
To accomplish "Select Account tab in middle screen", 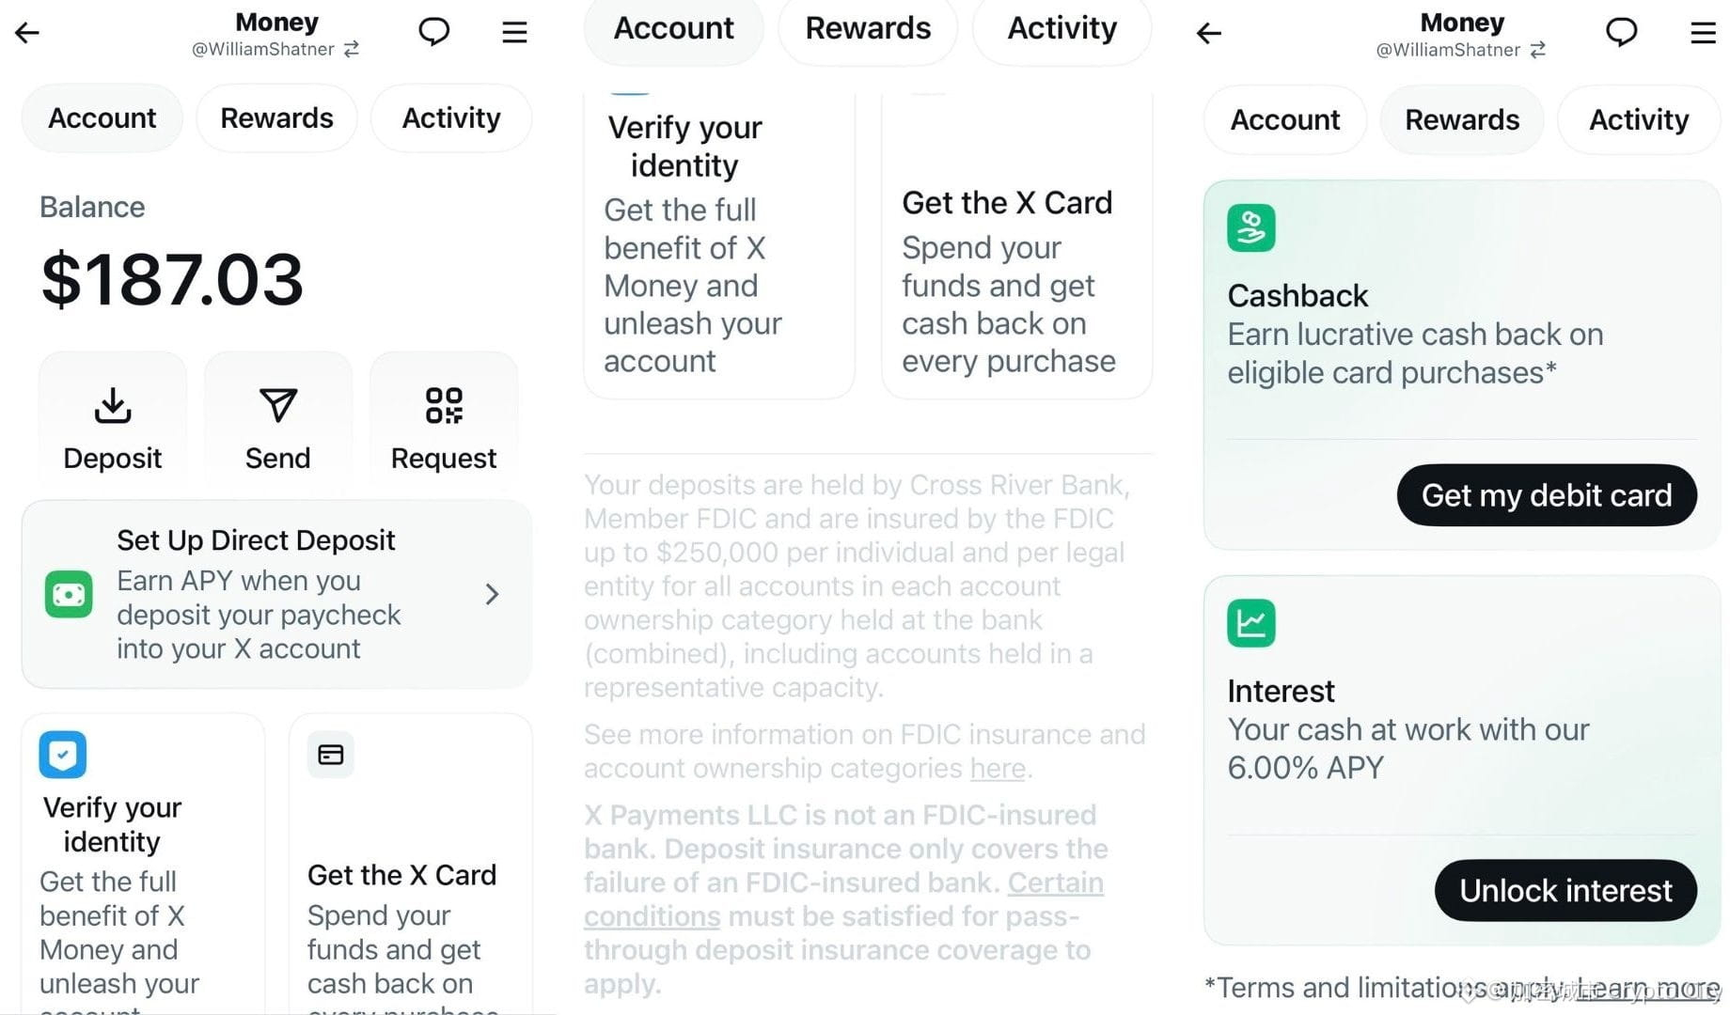I will pyautogui.click(x=673, y=29).
